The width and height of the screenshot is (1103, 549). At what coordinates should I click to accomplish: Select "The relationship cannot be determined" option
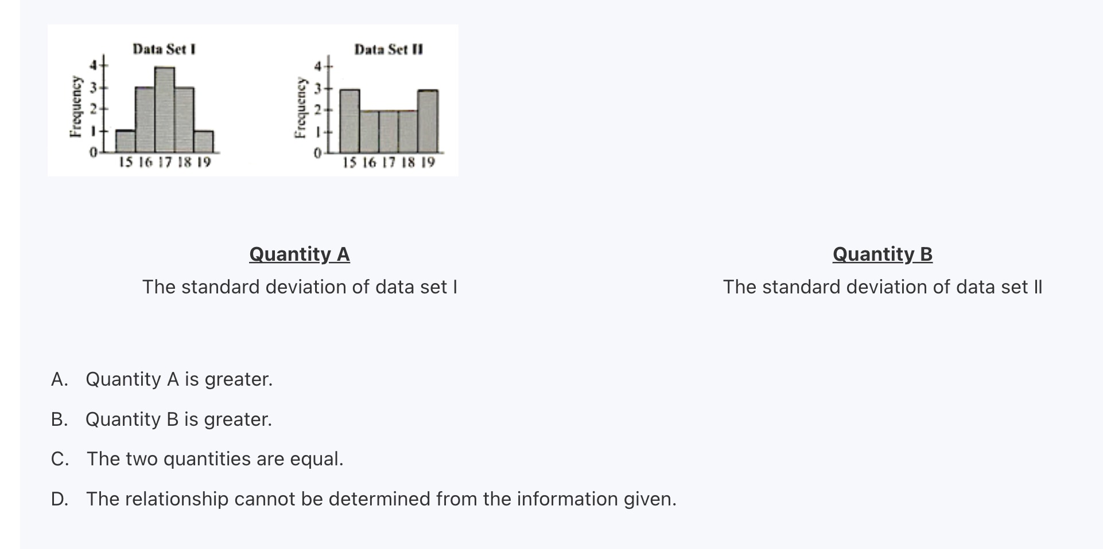click(381, 499)
